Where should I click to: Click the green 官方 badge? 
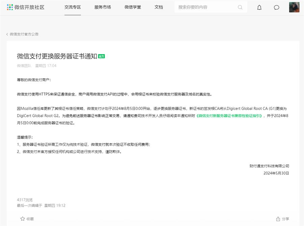(x=101, y=56)
